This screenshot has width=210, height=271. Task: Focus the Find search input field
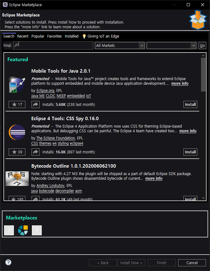[x=53, y=45]
